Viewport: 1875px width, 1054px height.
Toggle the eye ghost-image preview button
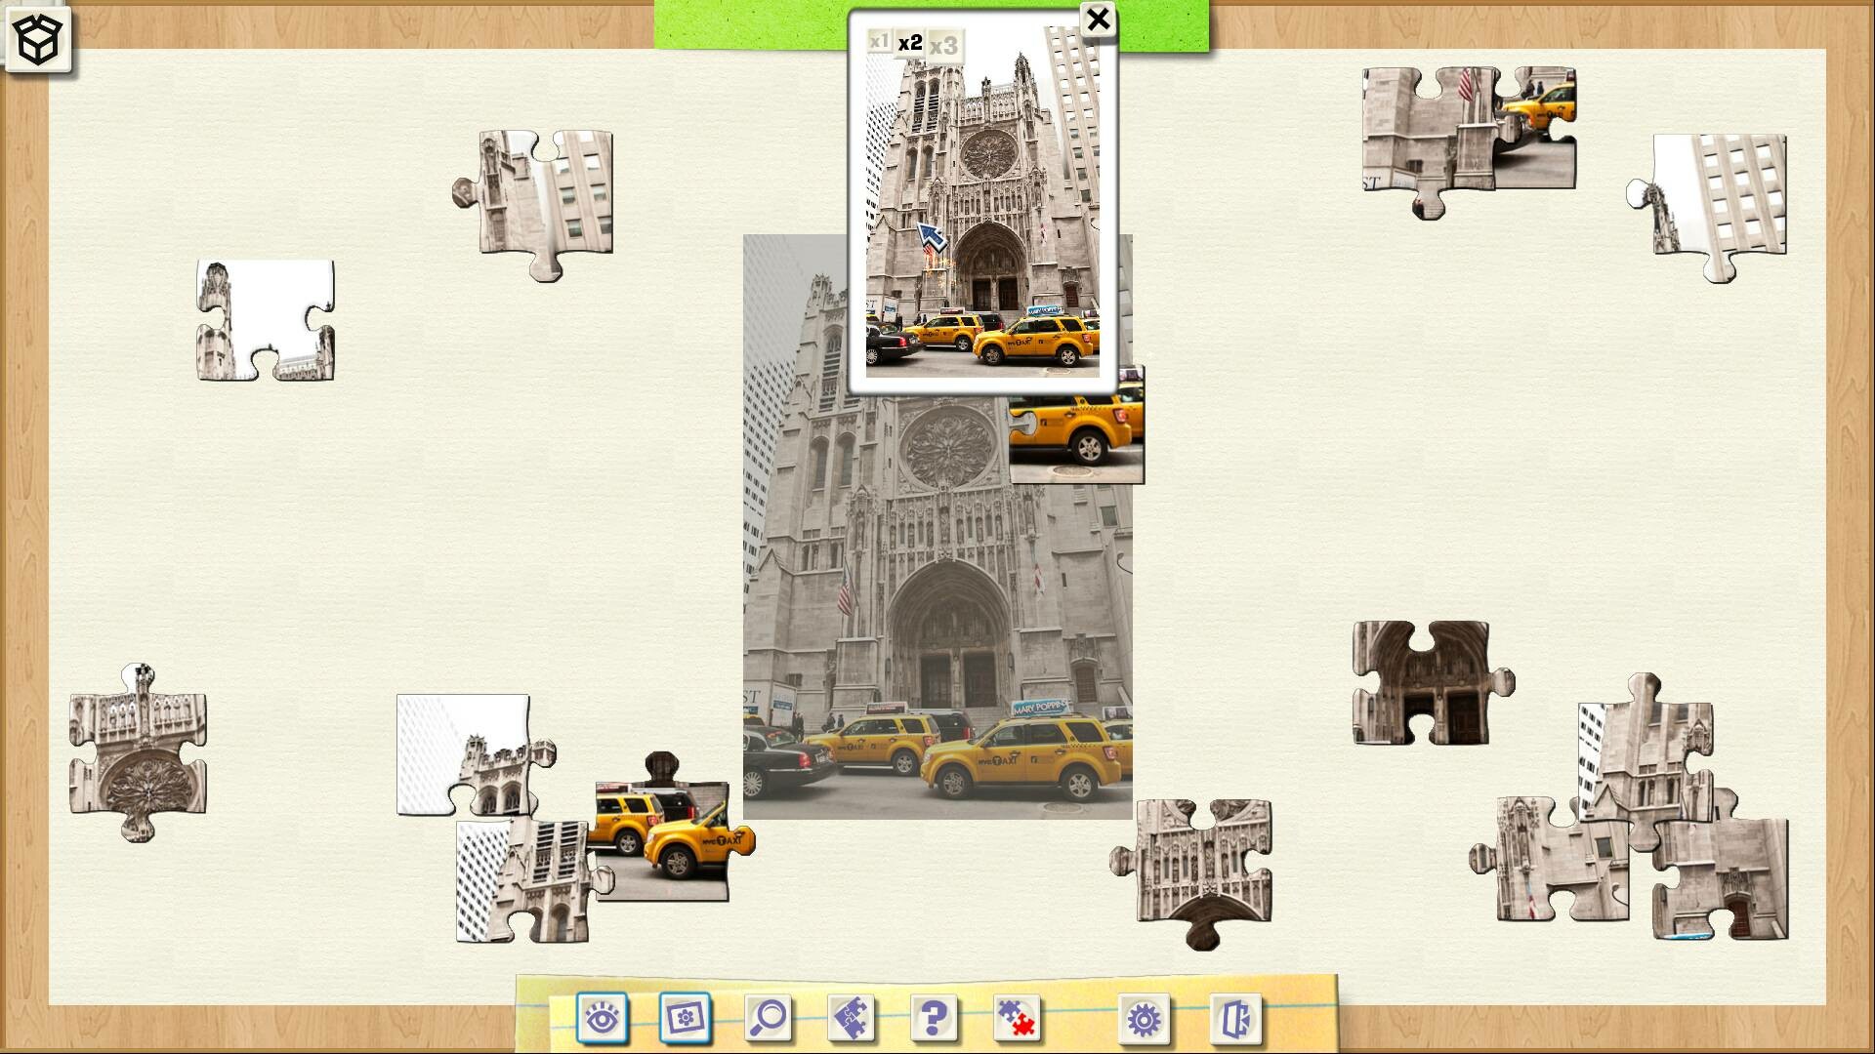coord(602,1019)
